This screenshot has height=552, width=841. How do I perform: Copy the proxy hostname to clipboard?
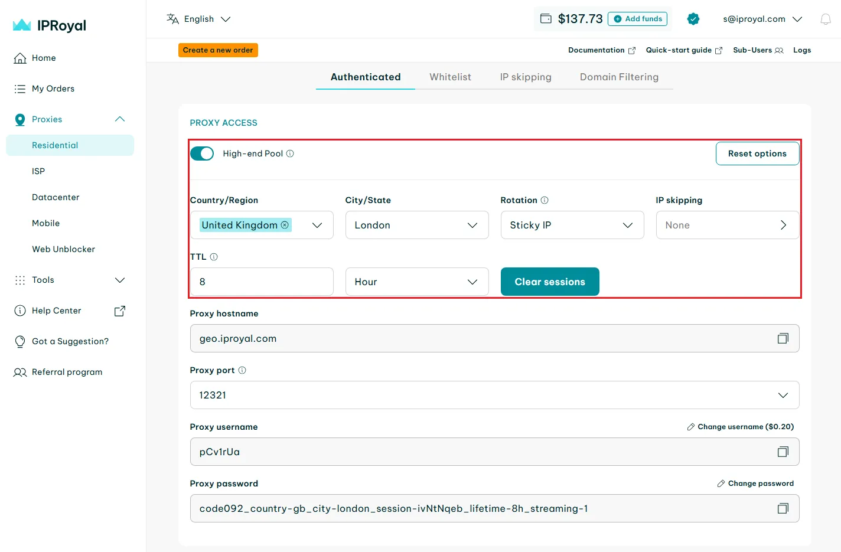tap(783, 338)
